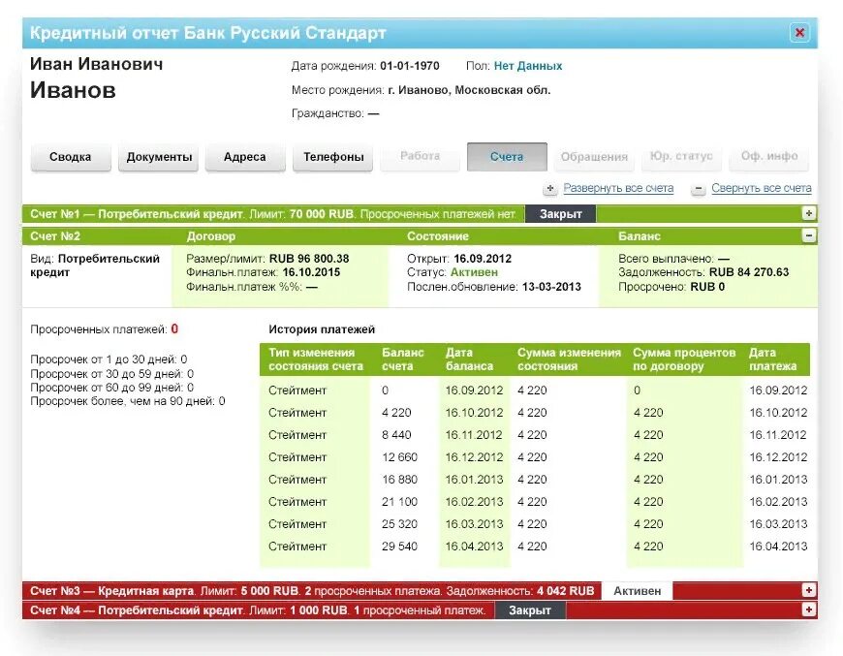843x656 pixels.
Task: Click the last update date 13-03-2013
Action: click(551, 287)
